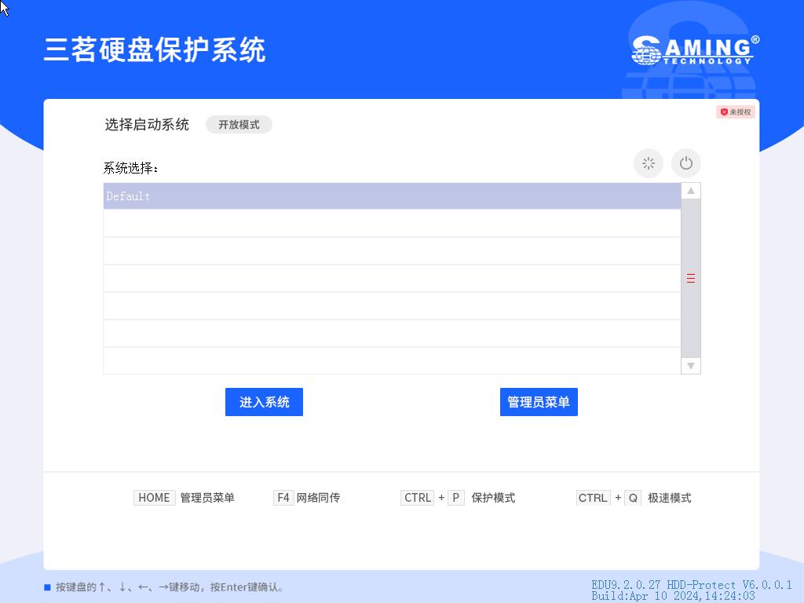Viewport: 804px width, 603px height.
Task: Click the 网络同传 shortcut label
Action: 318,498
